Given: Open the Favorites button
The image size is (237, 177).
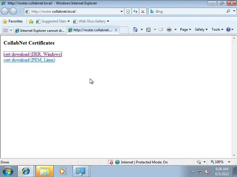Looking at the screenshot, I should 13,21.
